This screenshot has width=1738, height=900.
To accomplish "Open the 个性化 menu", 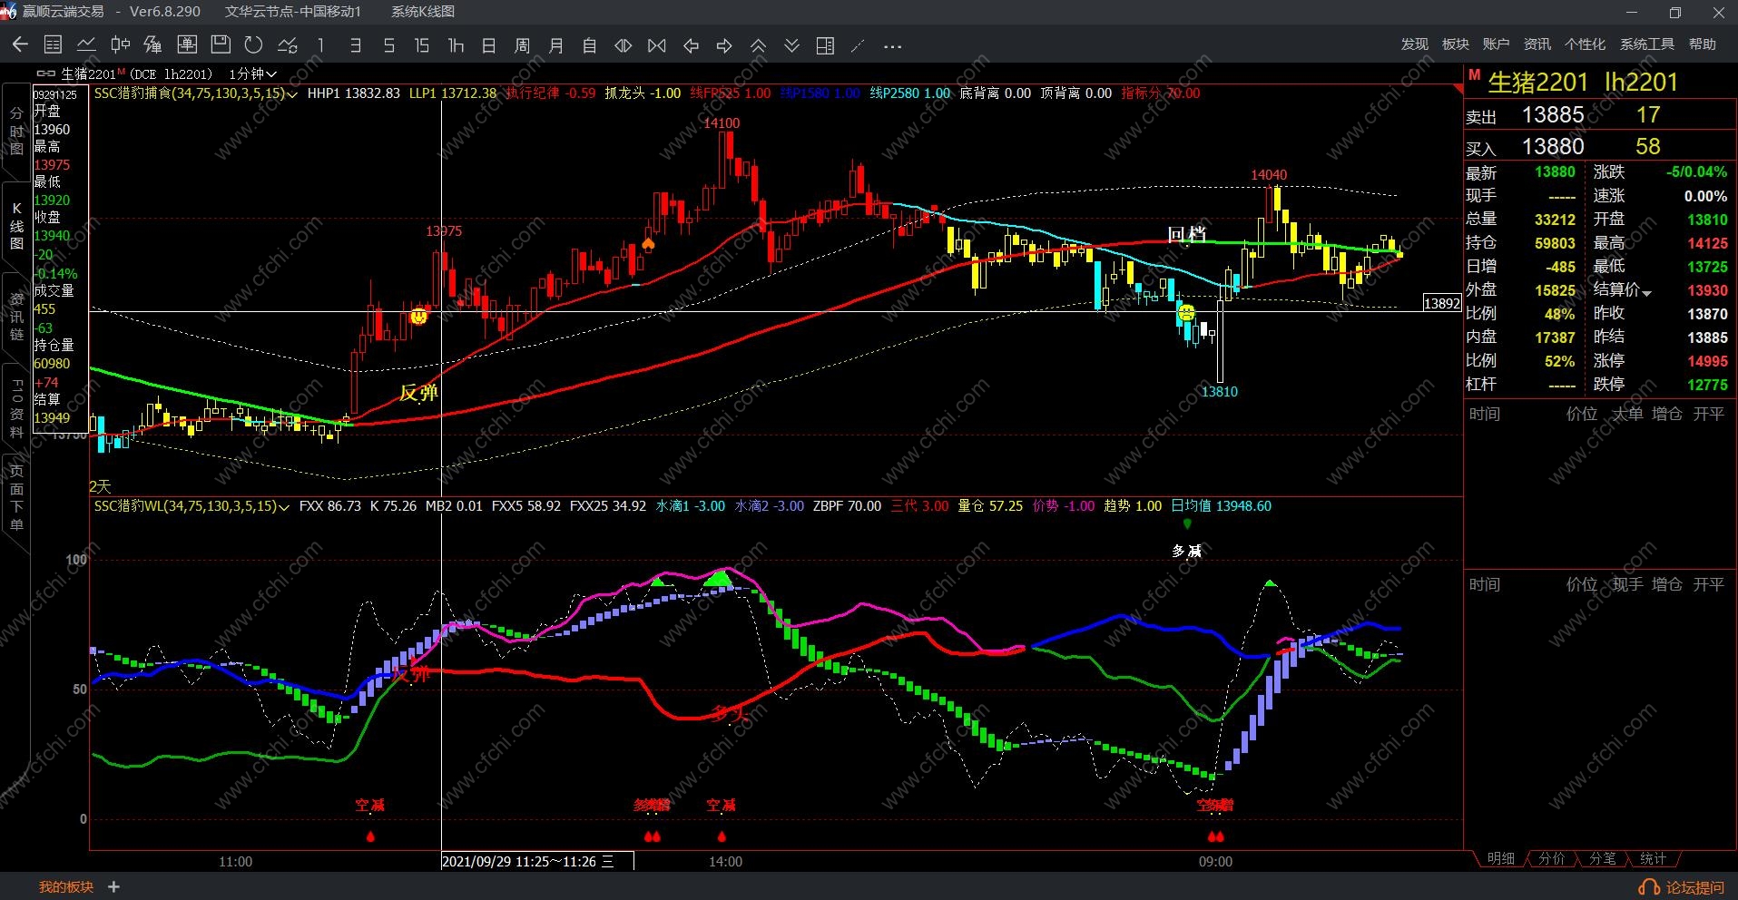I will [1586, 44].
